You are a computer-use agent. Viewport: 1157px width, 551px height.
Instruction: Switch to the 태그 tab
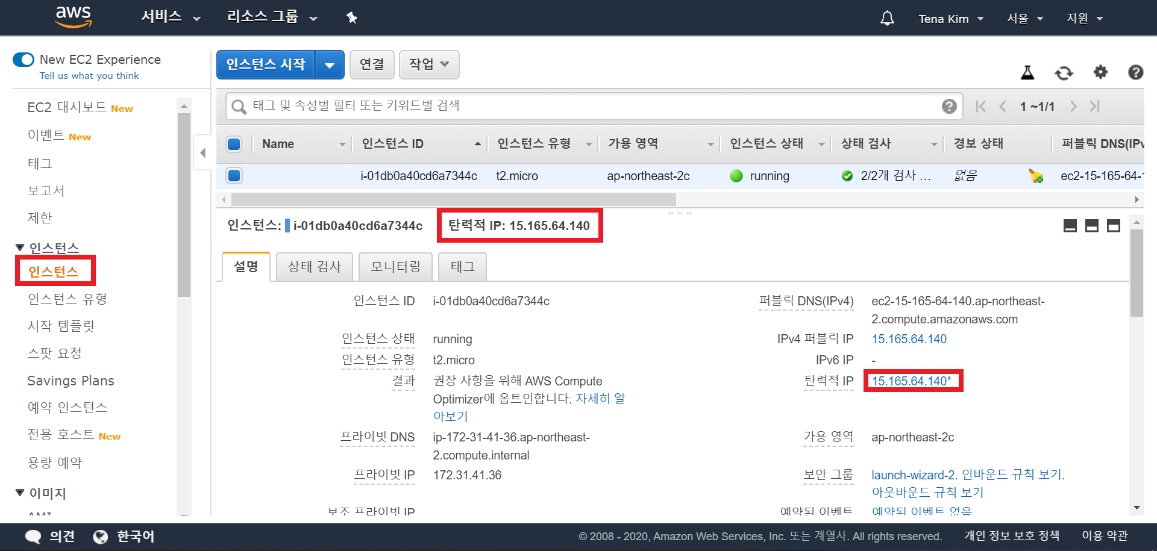point(462,267)
